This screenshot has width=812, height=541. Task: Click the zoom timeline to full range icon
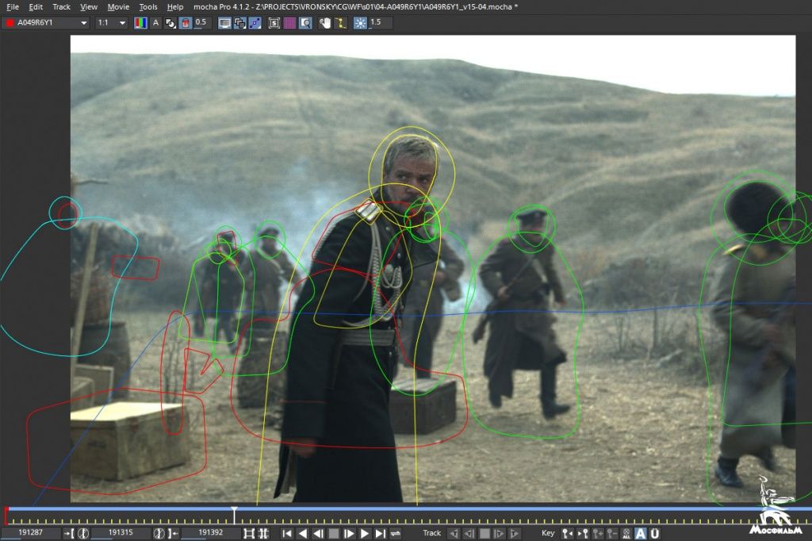coord(263,533)
